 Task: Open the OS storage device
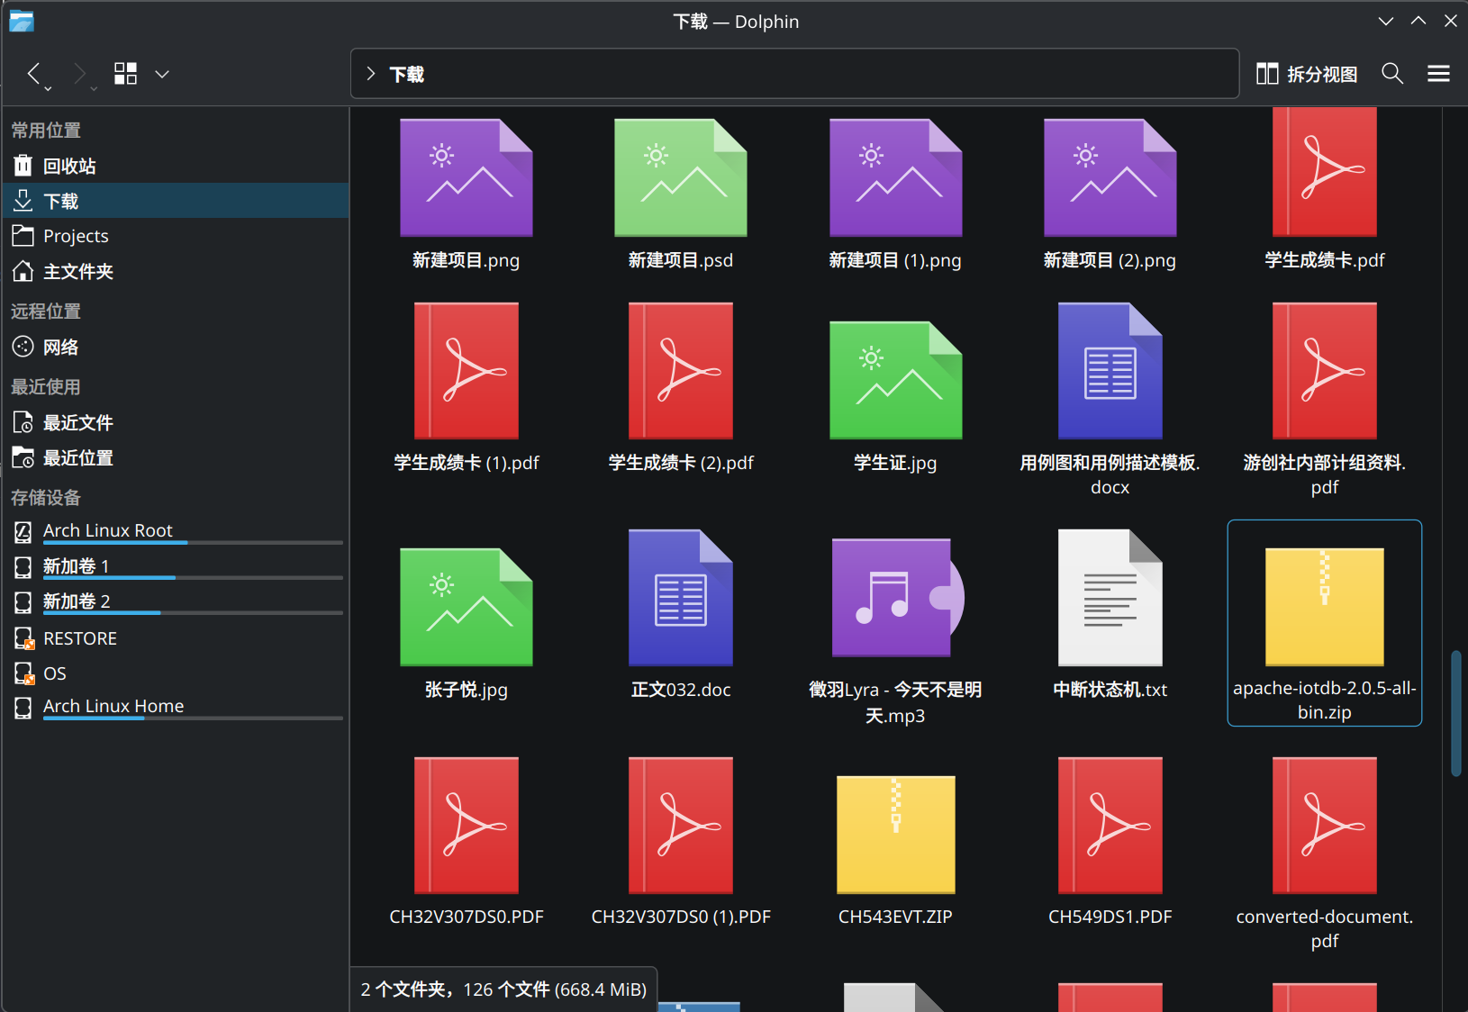[x=56, y=673]
